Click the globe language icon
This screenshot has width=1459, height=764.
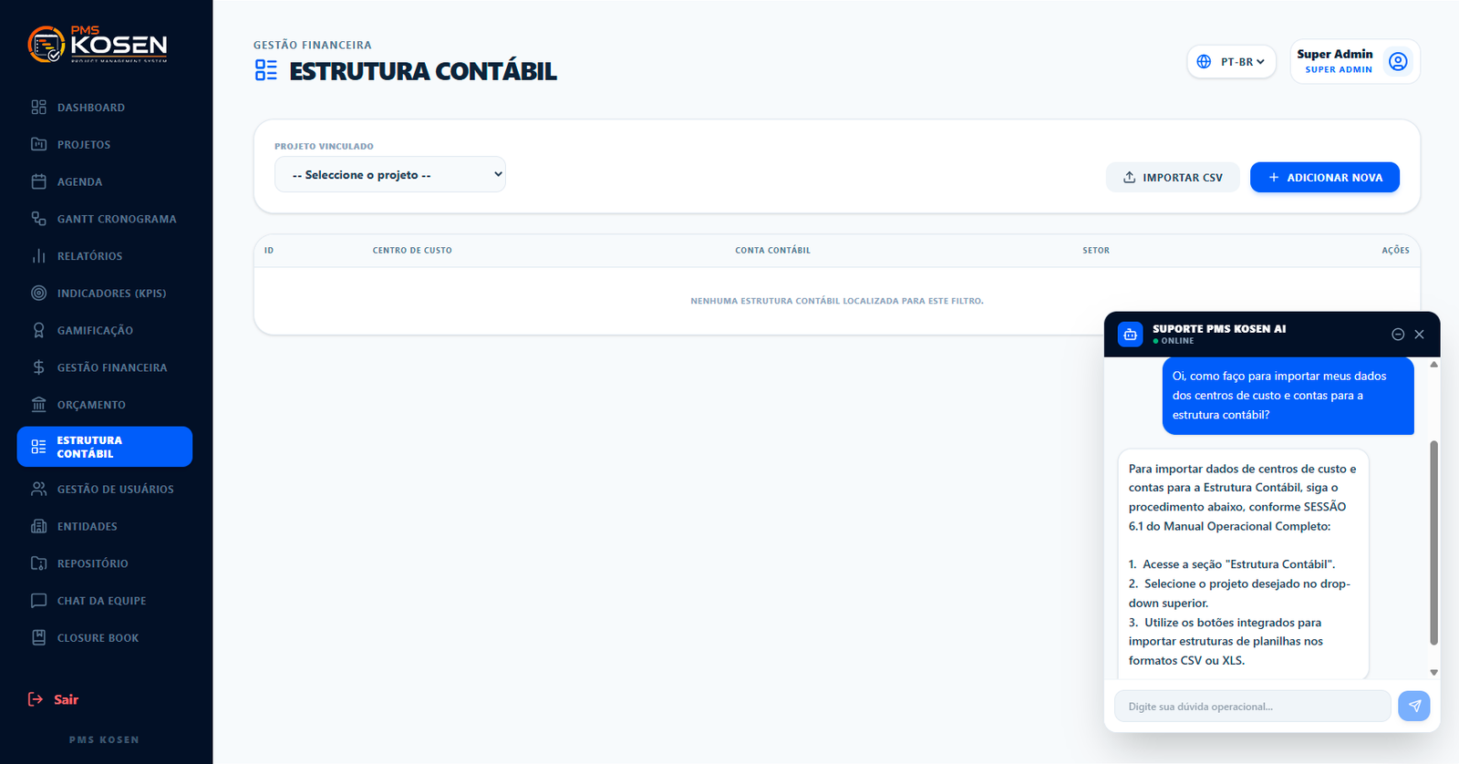pos(1204,61)
